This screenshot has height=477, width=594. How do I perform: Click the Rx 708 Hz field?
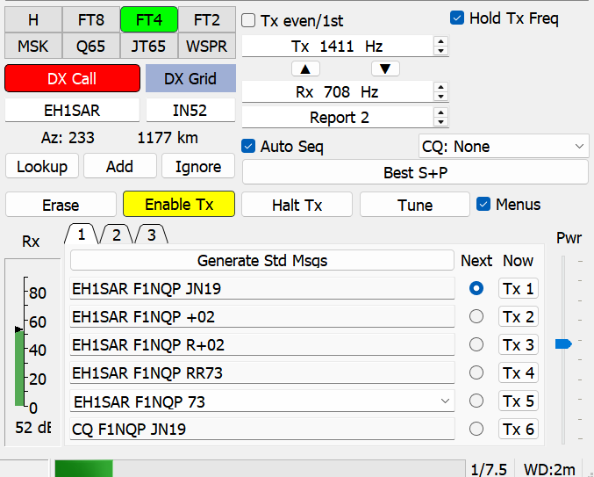tap(338, 91)
